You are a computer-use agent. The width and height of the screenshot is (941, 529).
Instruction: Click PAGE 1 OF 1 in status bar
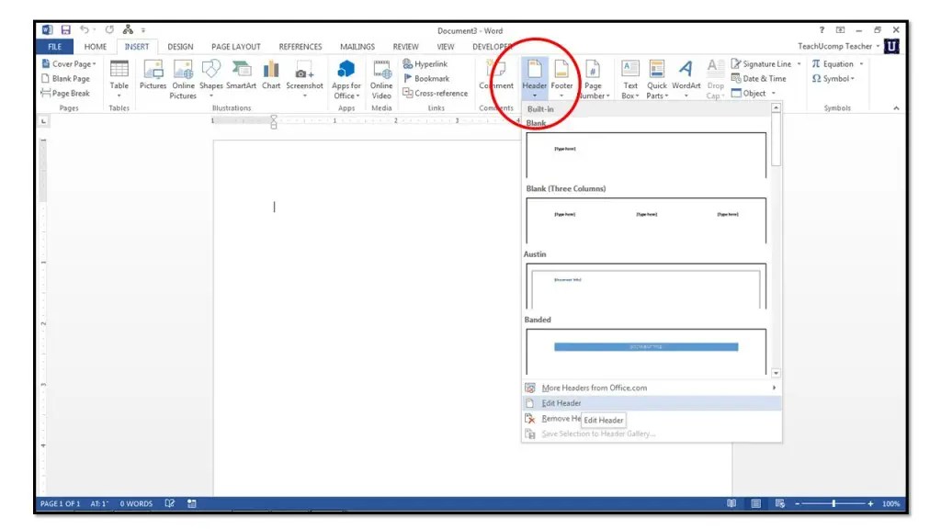click(60, 504)
